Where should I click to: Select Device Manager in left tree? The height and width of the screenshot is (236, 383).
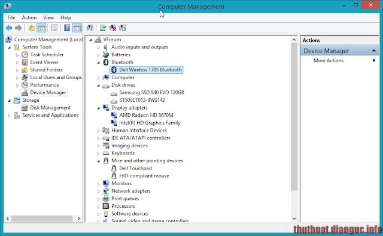click(48, 92)
